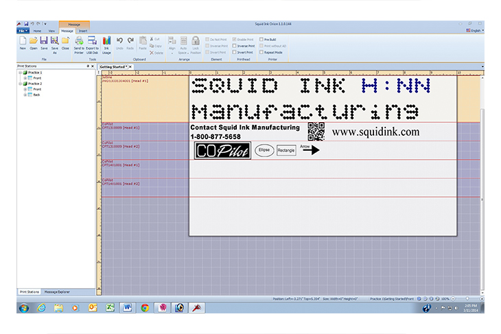Toggle the Repeat Mode checkbox
The height and width of the screenshot is (334, 501).
pos(261,52)
